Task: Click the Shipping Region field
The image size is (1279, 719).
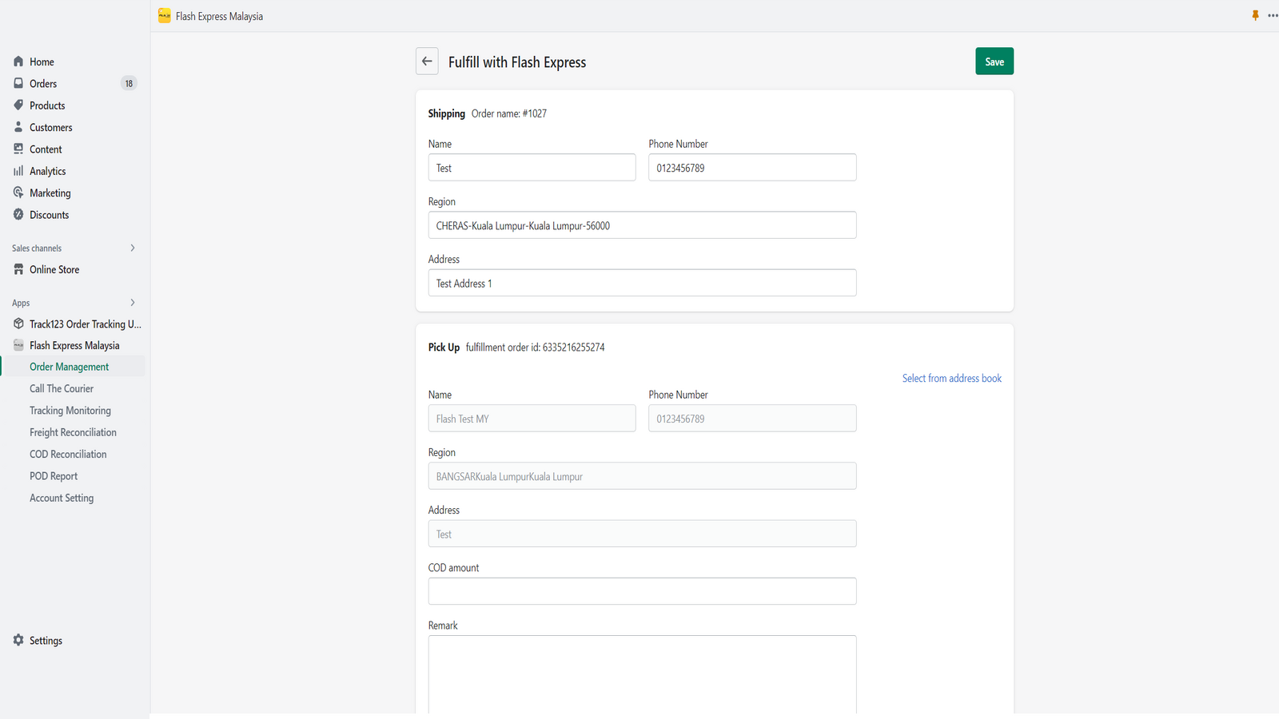Action: 642,225
